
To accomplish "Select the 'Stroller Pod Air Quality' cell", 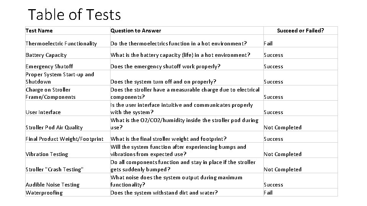I will coord(54,127).
